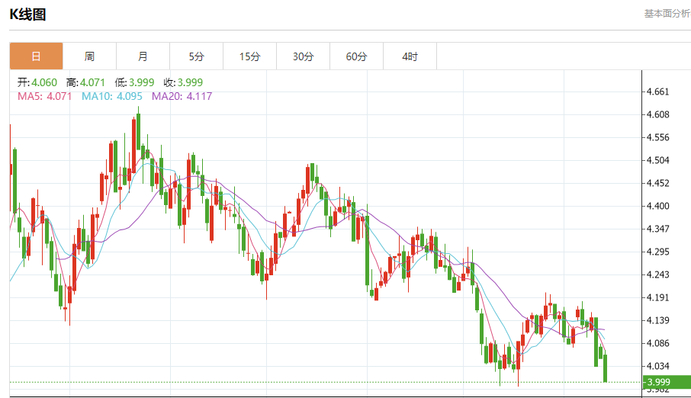691x398 pixels.
Task: Switch to the 4时 interval tab
Action: (410, 56)
